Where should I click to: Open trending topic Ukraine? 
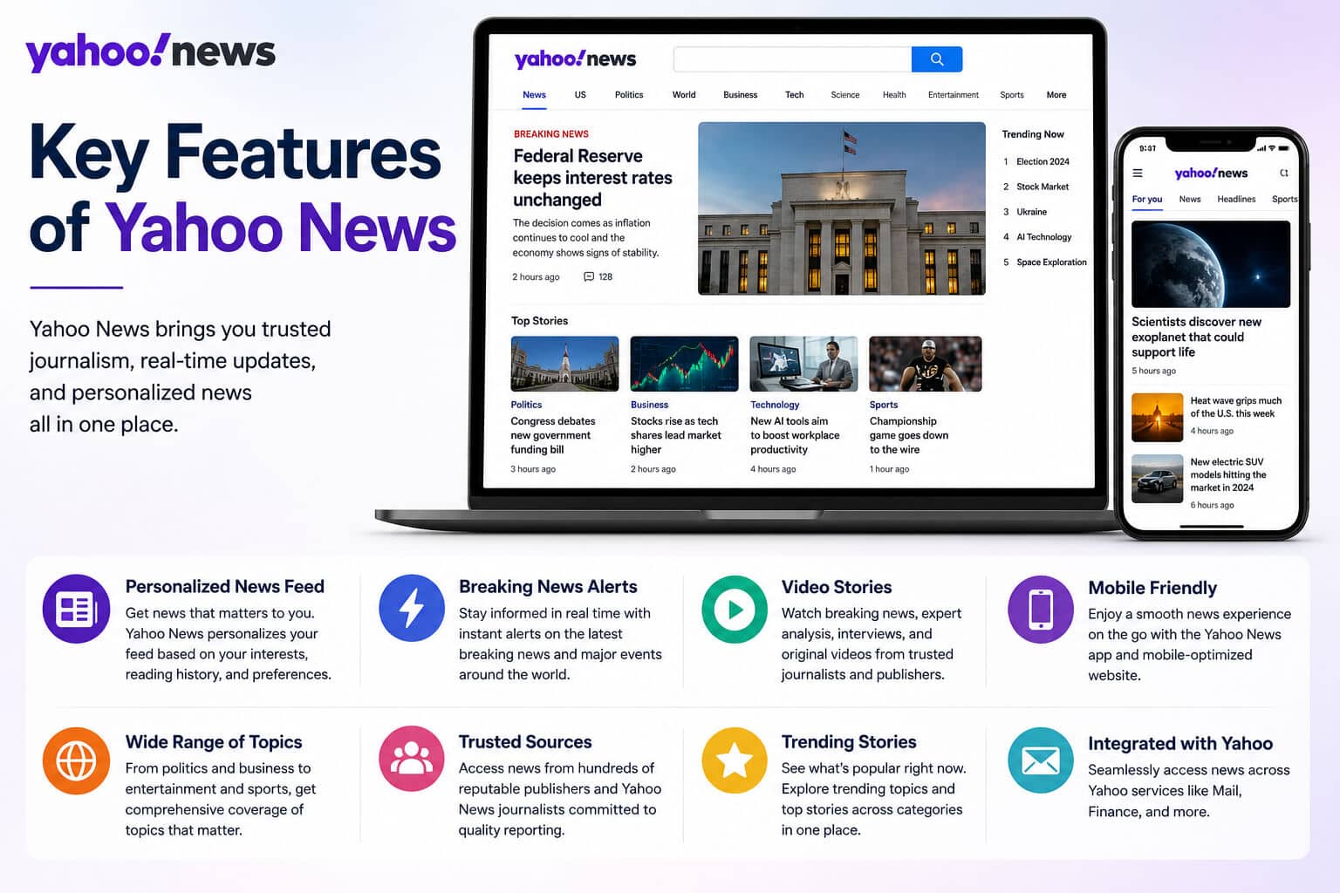1031,212
